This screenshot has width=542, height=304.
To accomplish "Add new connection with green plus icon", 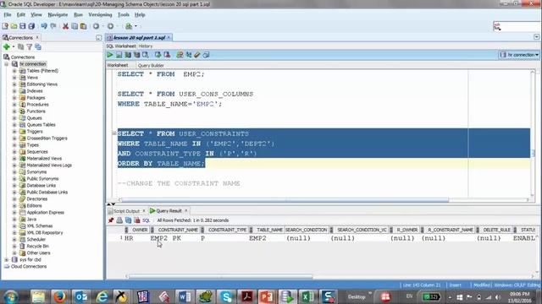I will click(6, 47).
